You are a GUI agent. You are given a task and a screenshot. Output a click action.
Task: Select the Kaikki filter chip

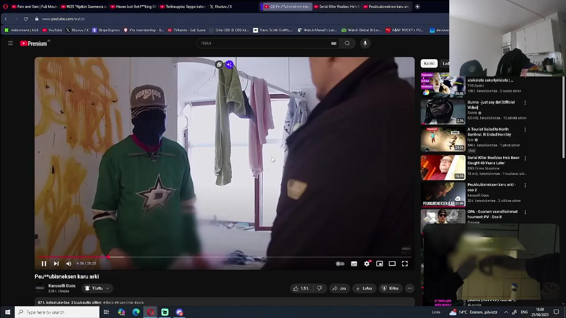(429, 64)
